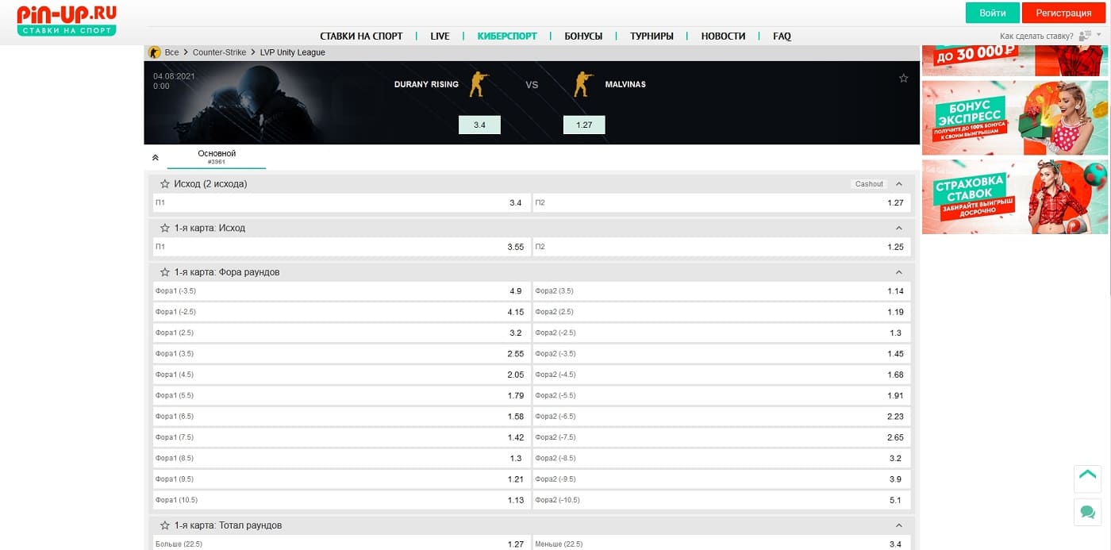The image size is (1111, 550).
Task: Open the Новости menu item
Action: (723, 37)
